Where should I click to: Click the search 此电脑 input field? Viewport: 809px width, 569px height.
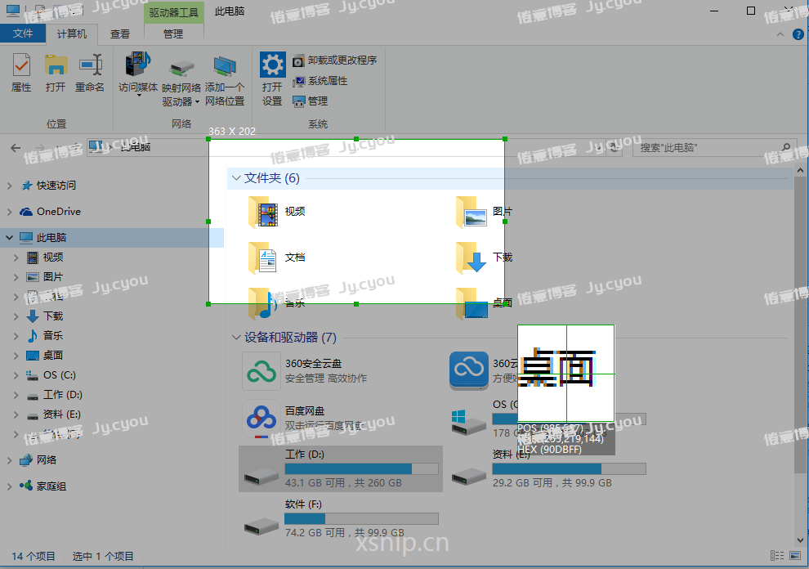coord(707,148)
